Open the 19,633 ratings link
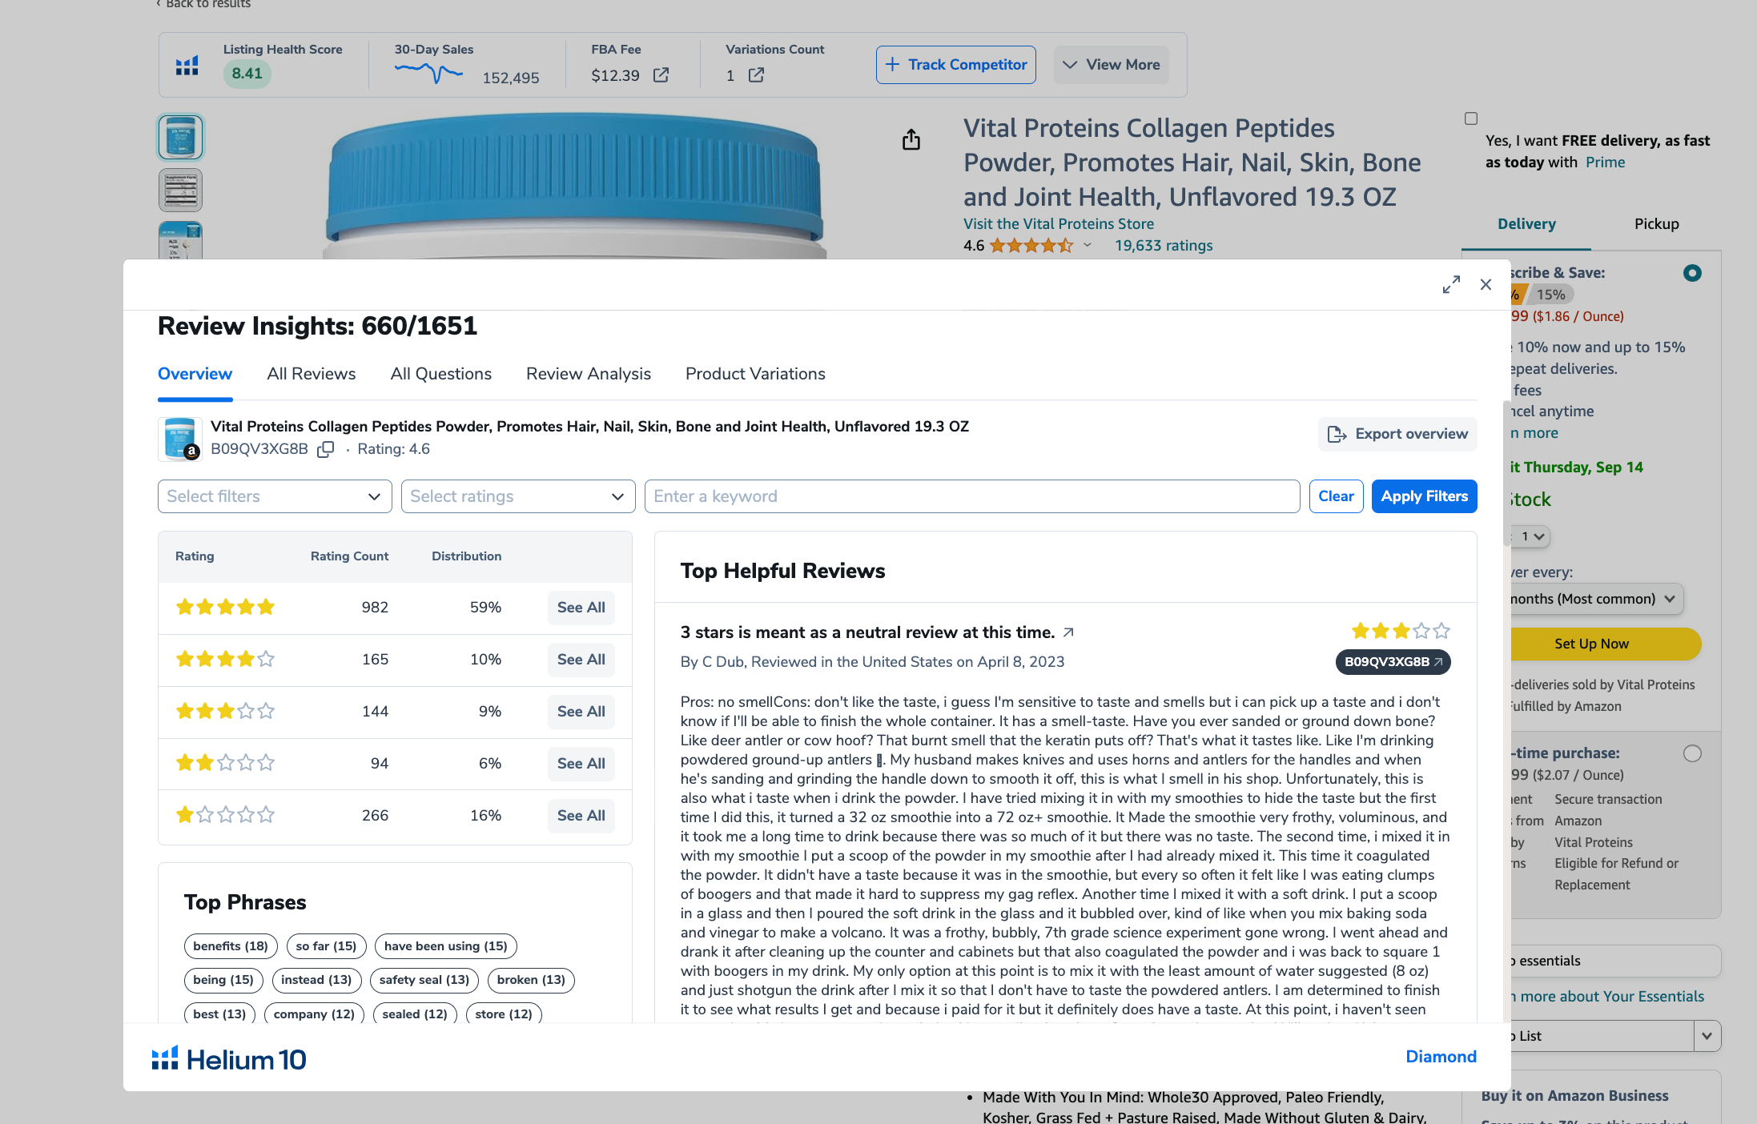This screenshot has height=1124, width=1757. pyautogui.click(x=1164, y=246)
